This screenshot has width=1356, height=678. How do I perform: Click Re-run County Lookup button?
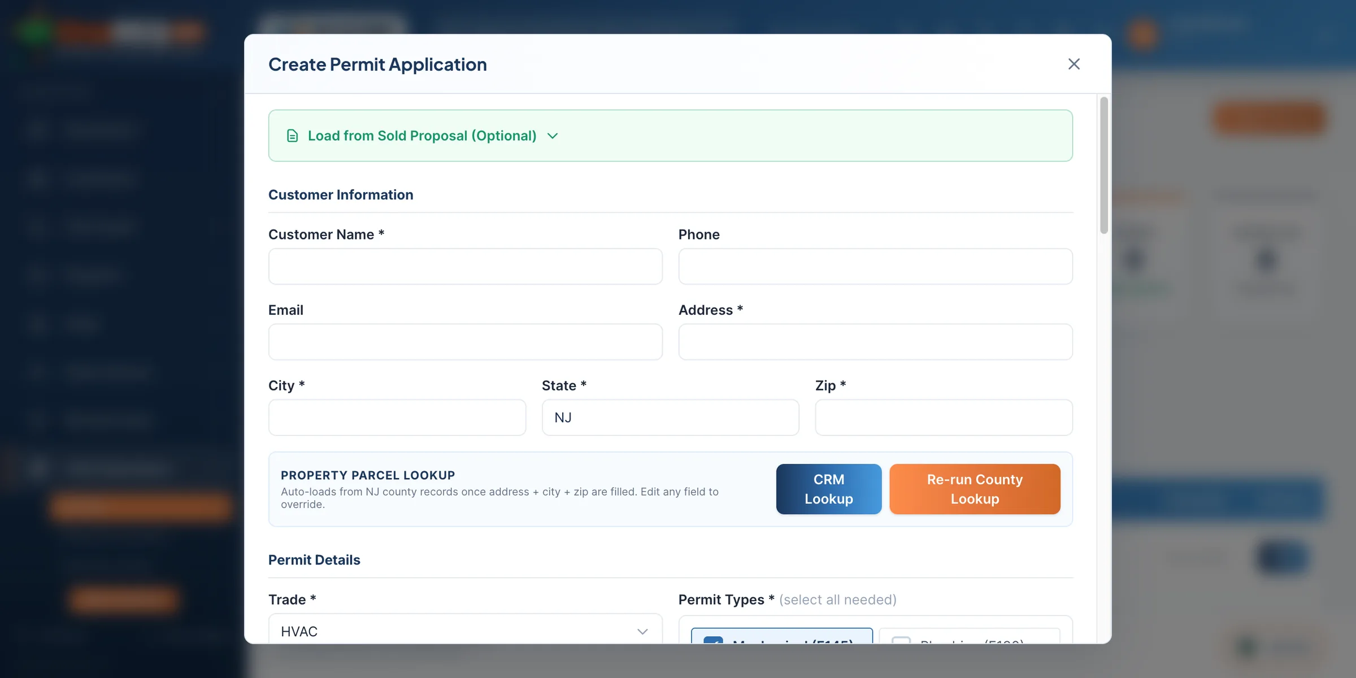pyautogui.click(x=975, y=489)
